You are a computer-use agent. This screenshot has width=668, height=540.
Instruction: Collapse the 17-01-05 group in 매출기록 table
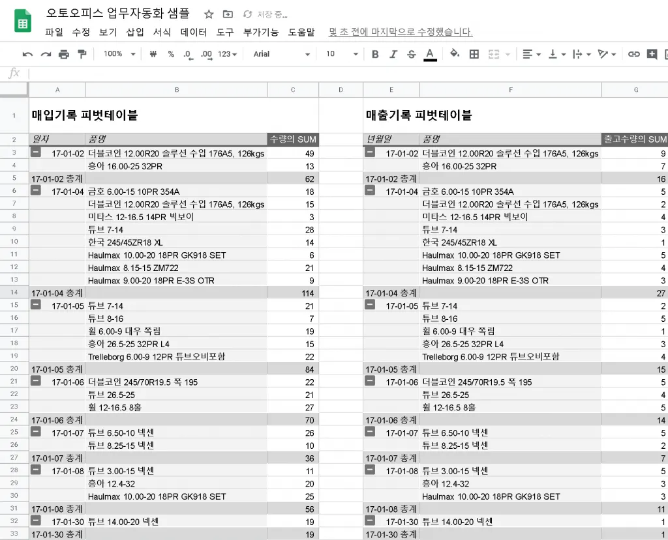tap(370, 304)
